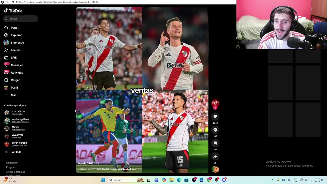Screen dimensions: 327x184
Task: Open vivoxriver account
Action: click(x=14, y=136)
